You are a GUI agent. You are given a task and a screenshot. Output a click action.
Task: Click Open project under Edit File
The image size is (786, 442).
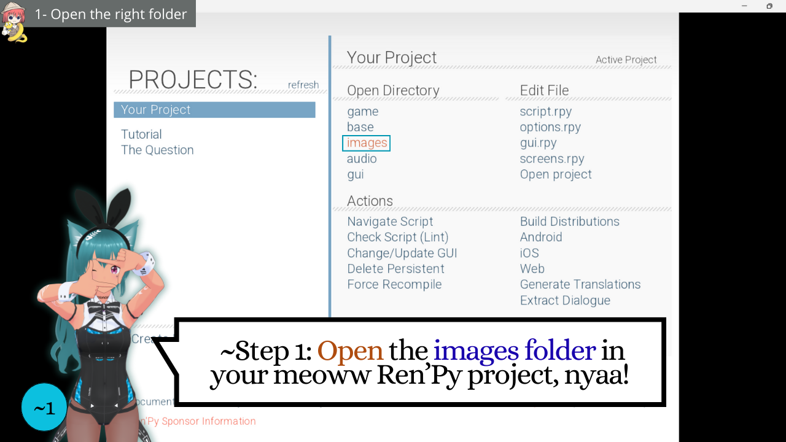pos(556,174)
